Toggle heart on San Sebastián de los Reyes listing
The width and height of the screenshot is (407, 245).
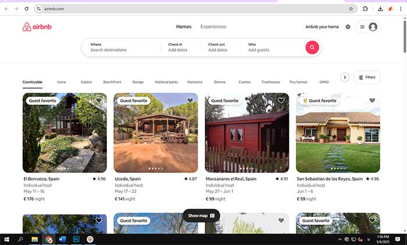coord(372,100)
